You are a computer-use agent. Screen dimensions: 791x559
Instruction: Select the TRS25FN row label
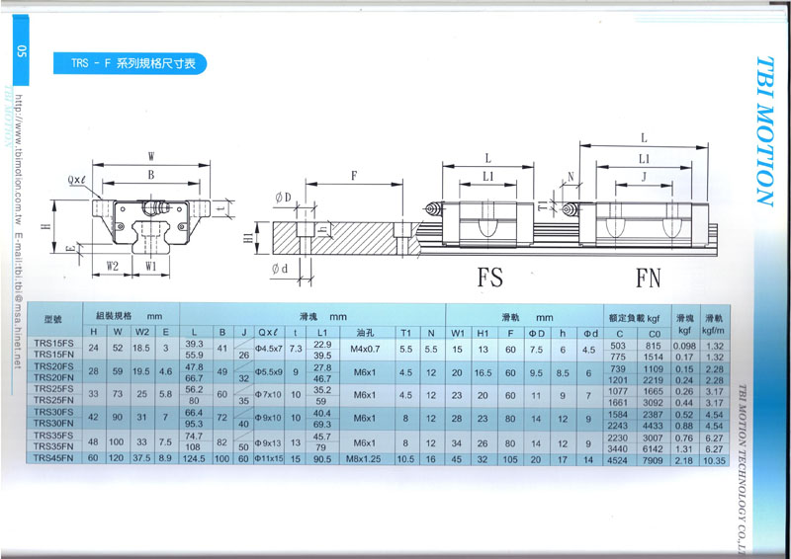[x=53, y=400]
